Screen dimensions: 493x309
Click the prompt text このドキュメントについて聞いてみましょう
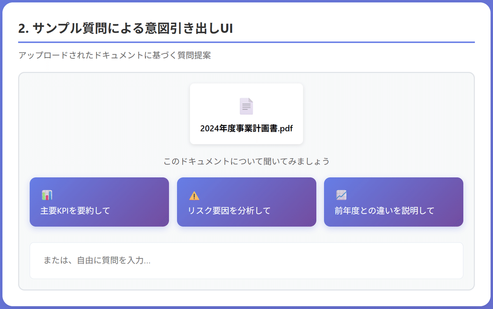pos(246,161)
